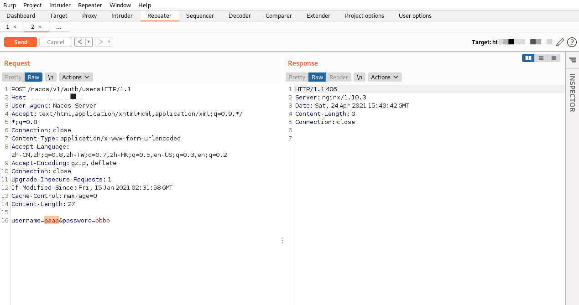
Task: Click the "Accept-Encoding: gzip, deflate" header
Action: [x=64, y=163]
